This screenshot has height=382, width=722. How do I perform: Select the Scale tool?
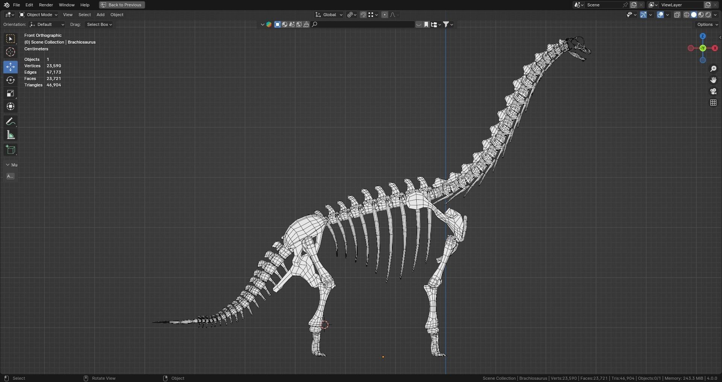11,93
